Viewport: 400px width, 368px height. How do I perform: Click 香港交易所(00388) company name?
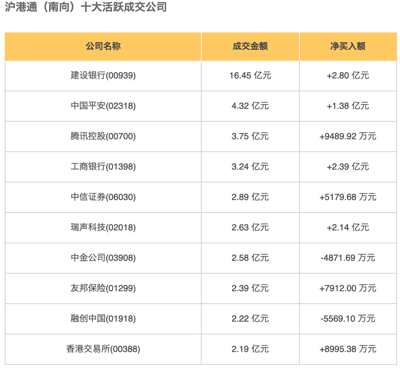coord(103,349)
